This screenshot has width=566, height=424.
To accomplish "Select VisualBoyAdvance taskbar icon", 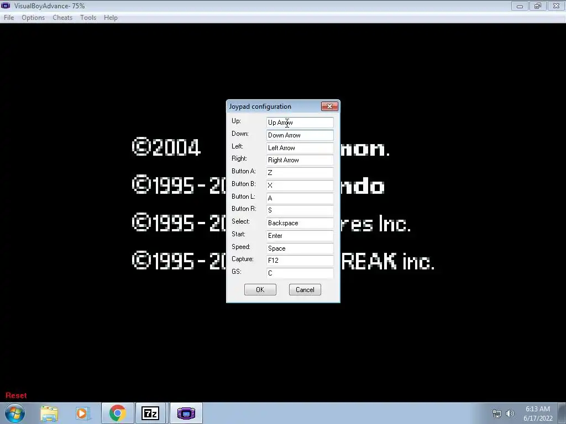I will (x=186, y=413).
